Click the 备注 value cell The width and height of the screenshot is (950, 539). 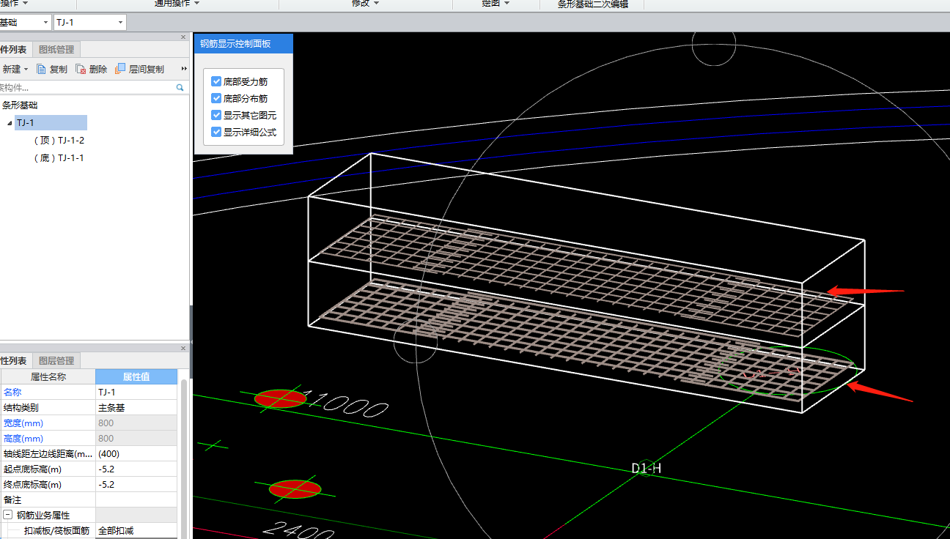tap(136, 500)
